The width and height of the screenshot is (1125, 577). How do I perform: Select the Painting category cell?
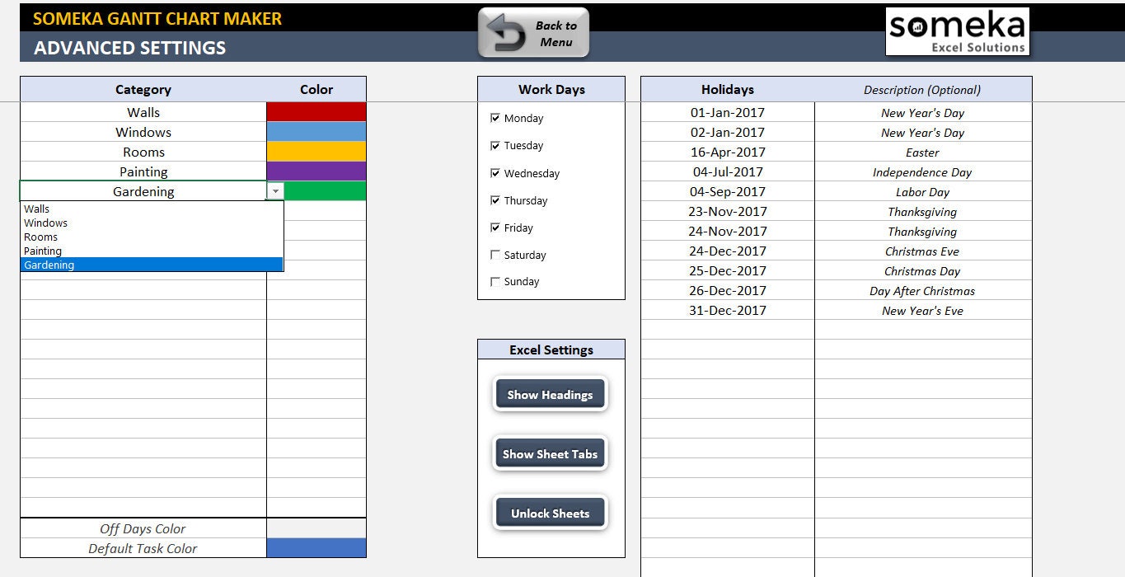coord(143,171)
